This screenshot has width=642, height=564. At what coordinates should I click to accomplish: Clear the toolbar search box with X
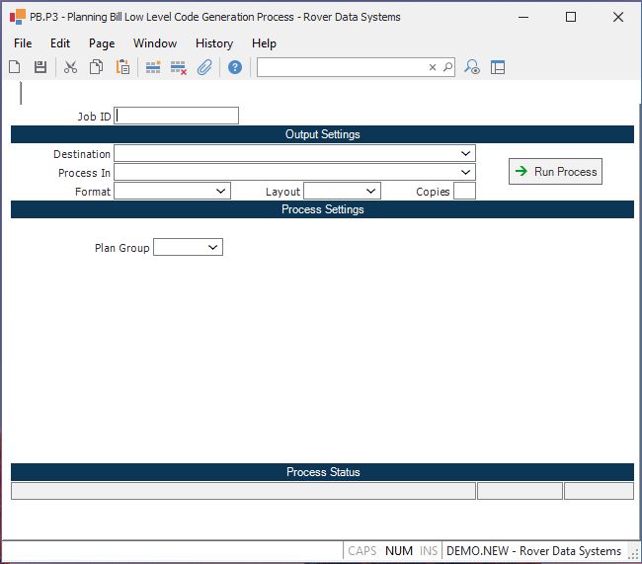click(x=432, y=67)
